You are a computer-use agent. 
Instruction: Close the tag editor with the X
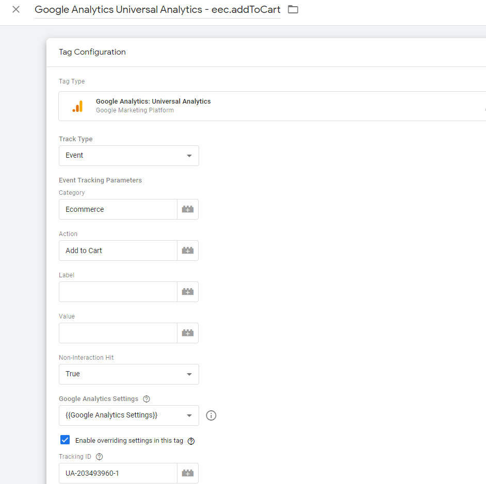click(16, 9)
